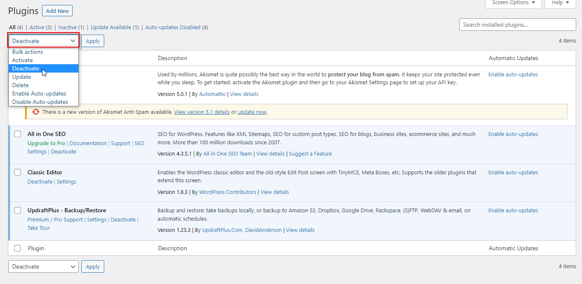This screenshot has height=284, width=582.
Task: Tick the All in One SEO checkbox
Action: 18,134
